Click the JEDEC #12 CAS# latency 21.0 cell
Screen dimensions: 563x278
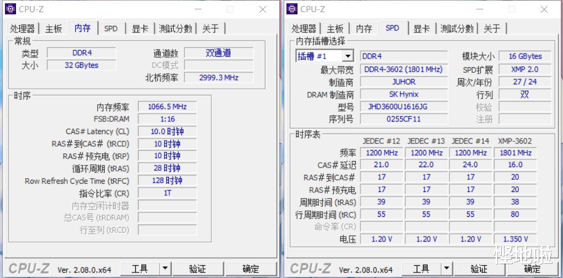[381, 164]
